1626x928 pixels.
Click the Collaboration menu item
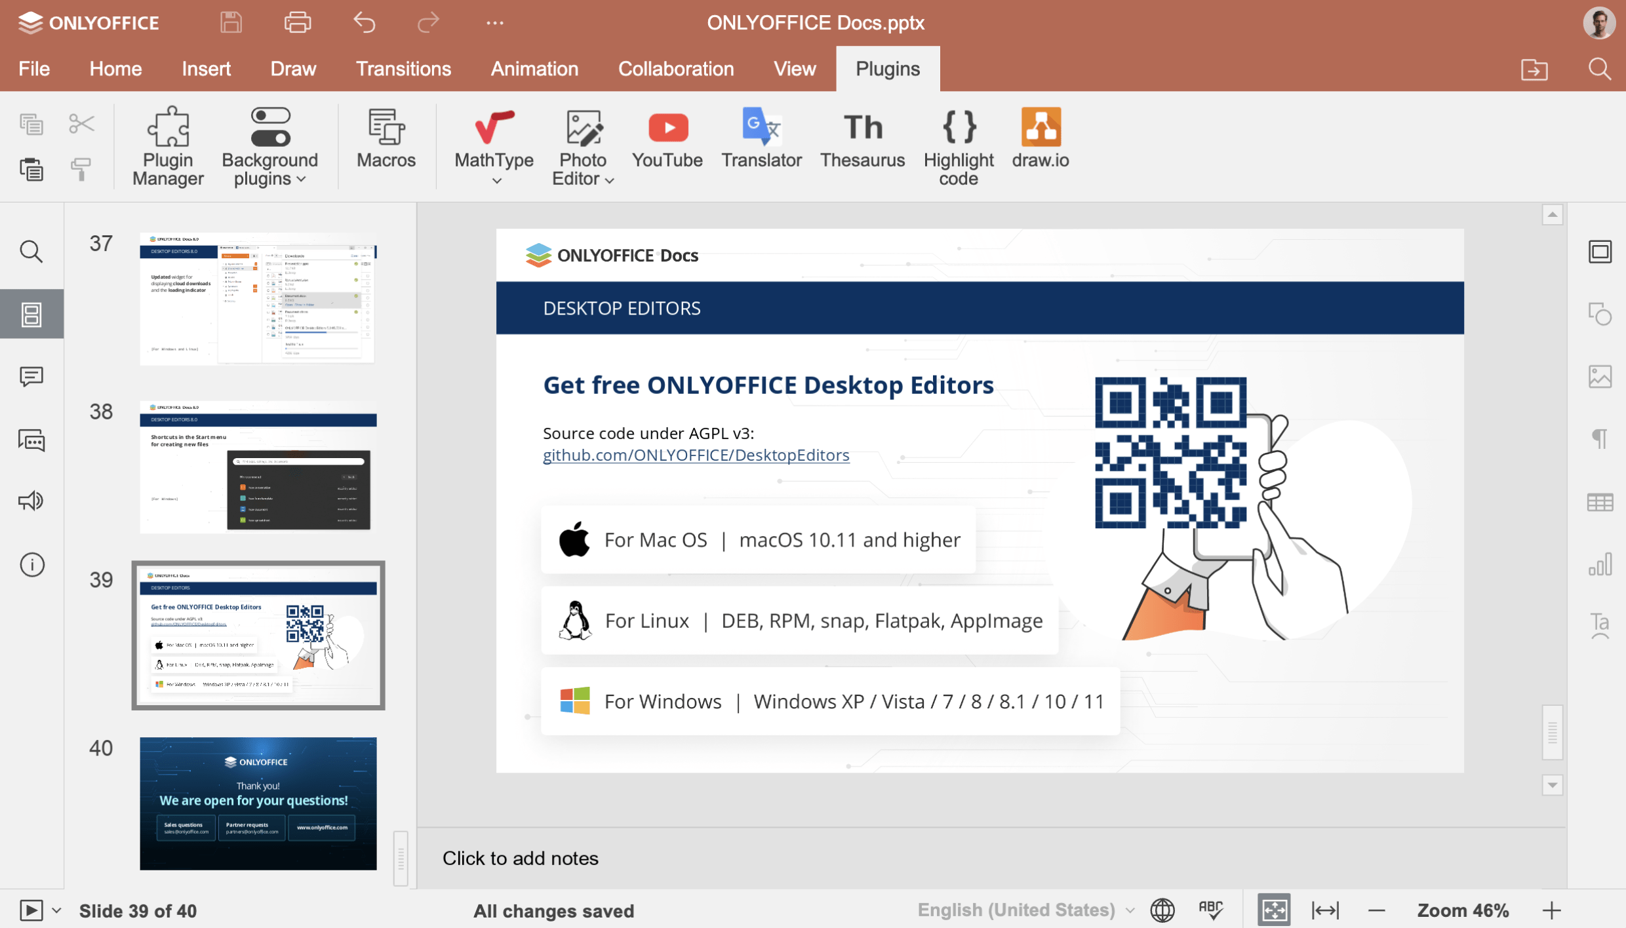(x=677, y=68)
